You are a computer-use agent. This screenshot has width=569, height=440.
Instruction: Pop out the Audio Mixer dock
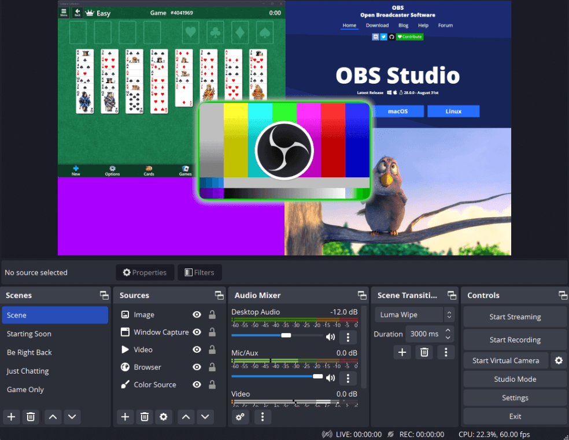(x=362, y=296)
